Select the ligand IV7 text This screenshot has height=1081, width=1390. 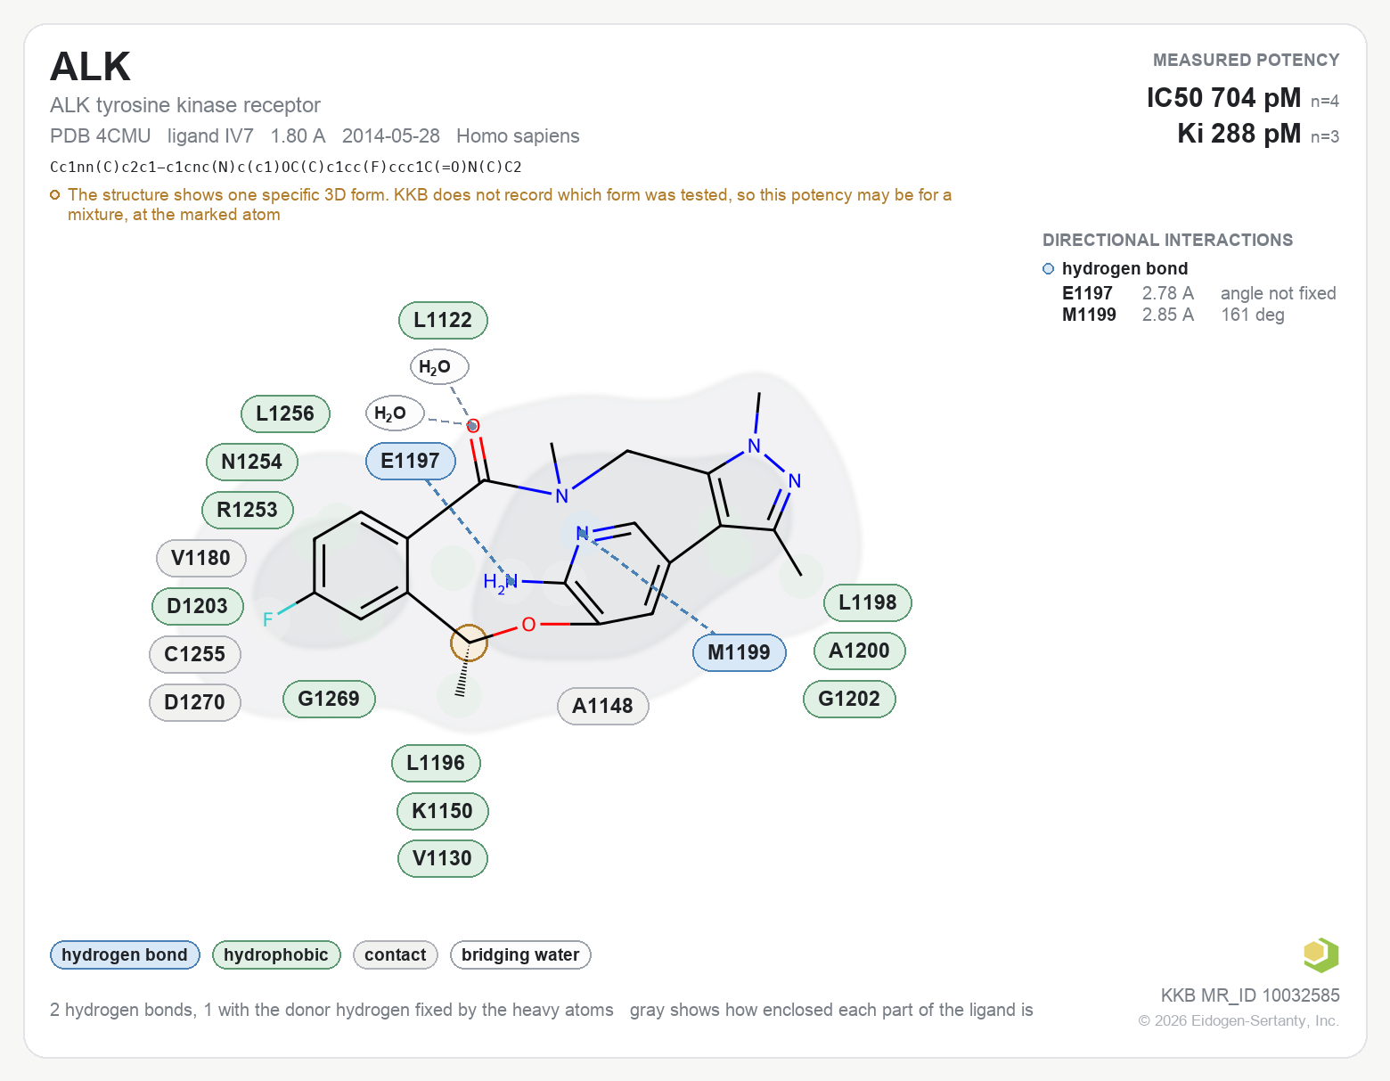click(210, 135)
